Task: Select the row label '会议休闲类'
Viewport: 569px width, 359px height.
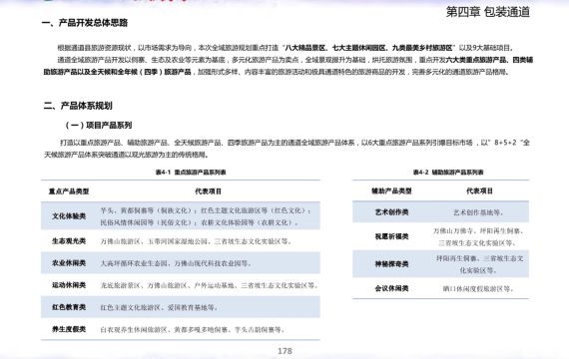Action: pyautogui.click(x=391, y=288)
